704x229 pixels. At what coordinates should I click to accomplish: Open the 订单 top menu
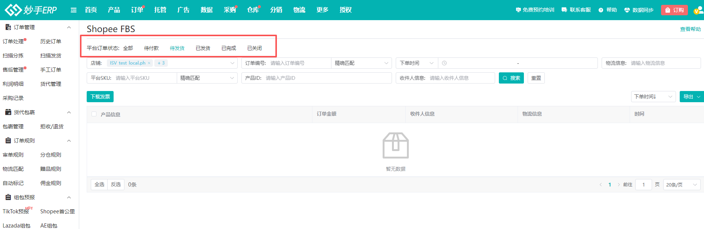137,10
